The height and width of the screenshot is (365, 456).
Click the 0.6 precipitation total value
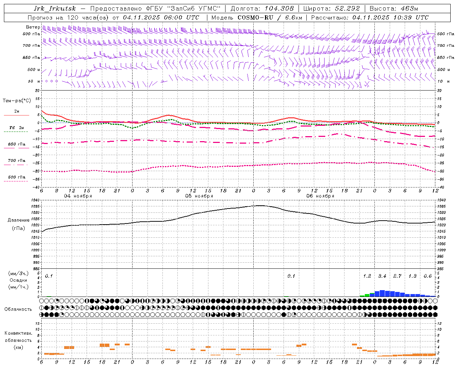click(427, 276)
